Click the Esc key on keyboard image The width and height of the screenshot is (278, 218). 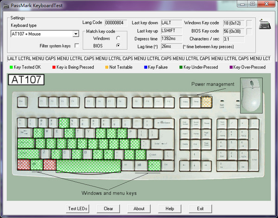[x=23, y=102]
